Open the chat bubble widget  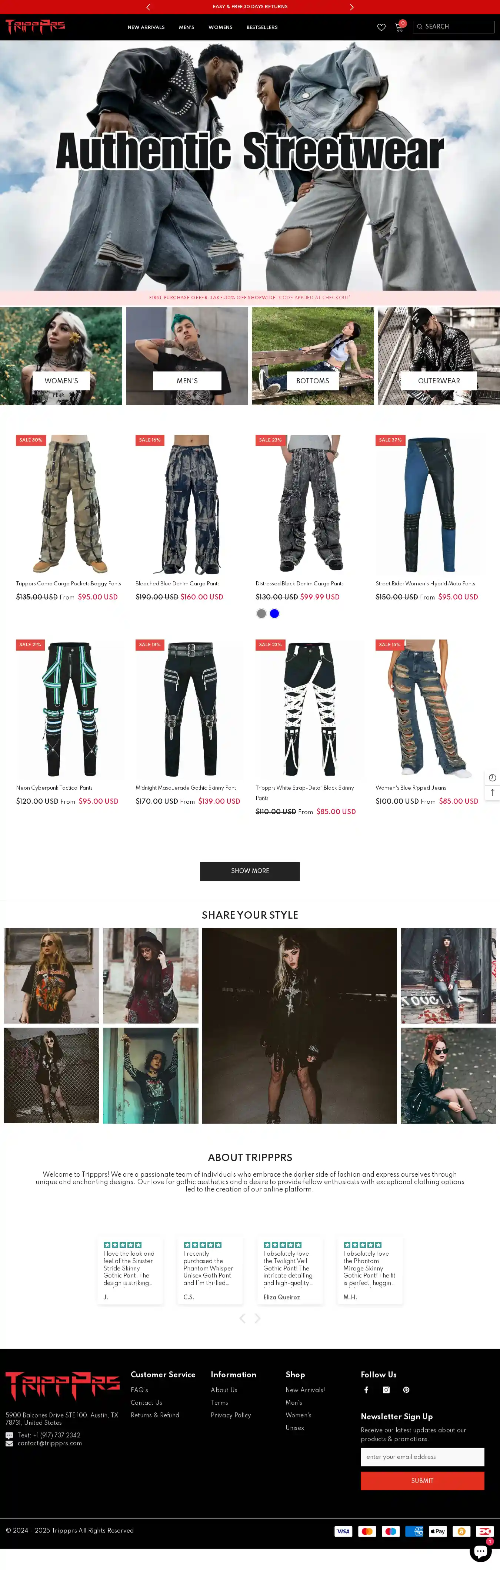pyautogui.click(x=480, y=1550)
